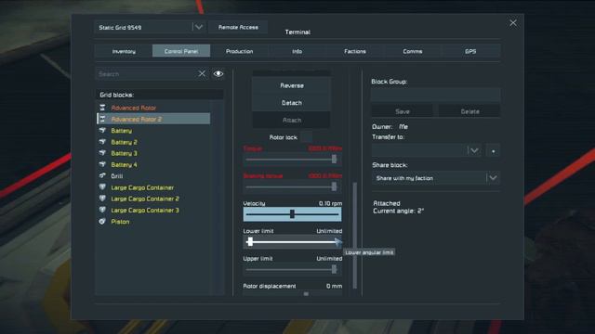Click the icon beside Battery 2

[x=102, y=142]
